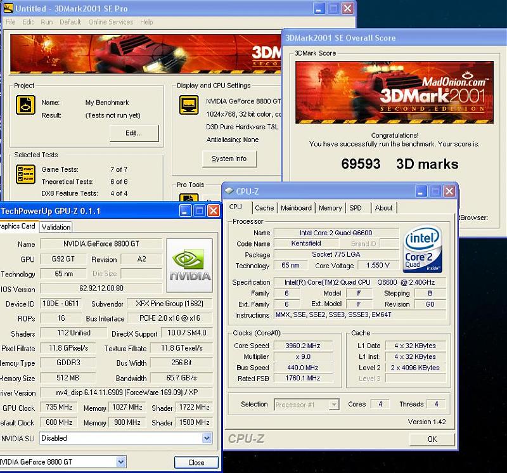
Task: Click the Package value Socket 775 LGA
Action: coord(336,254)
